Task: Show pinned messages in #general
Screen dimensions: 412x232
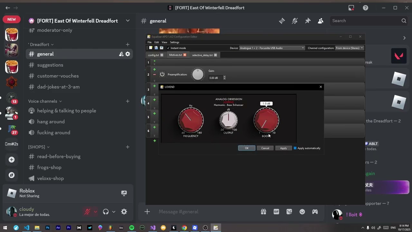Action: click(308, 21)
